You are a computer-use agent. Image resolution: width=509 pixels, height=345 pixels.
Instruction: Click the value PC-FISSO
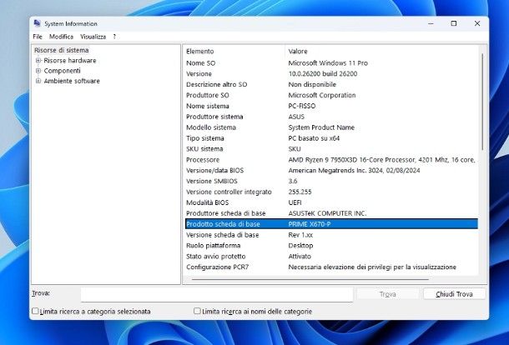[x=301, y=106]
